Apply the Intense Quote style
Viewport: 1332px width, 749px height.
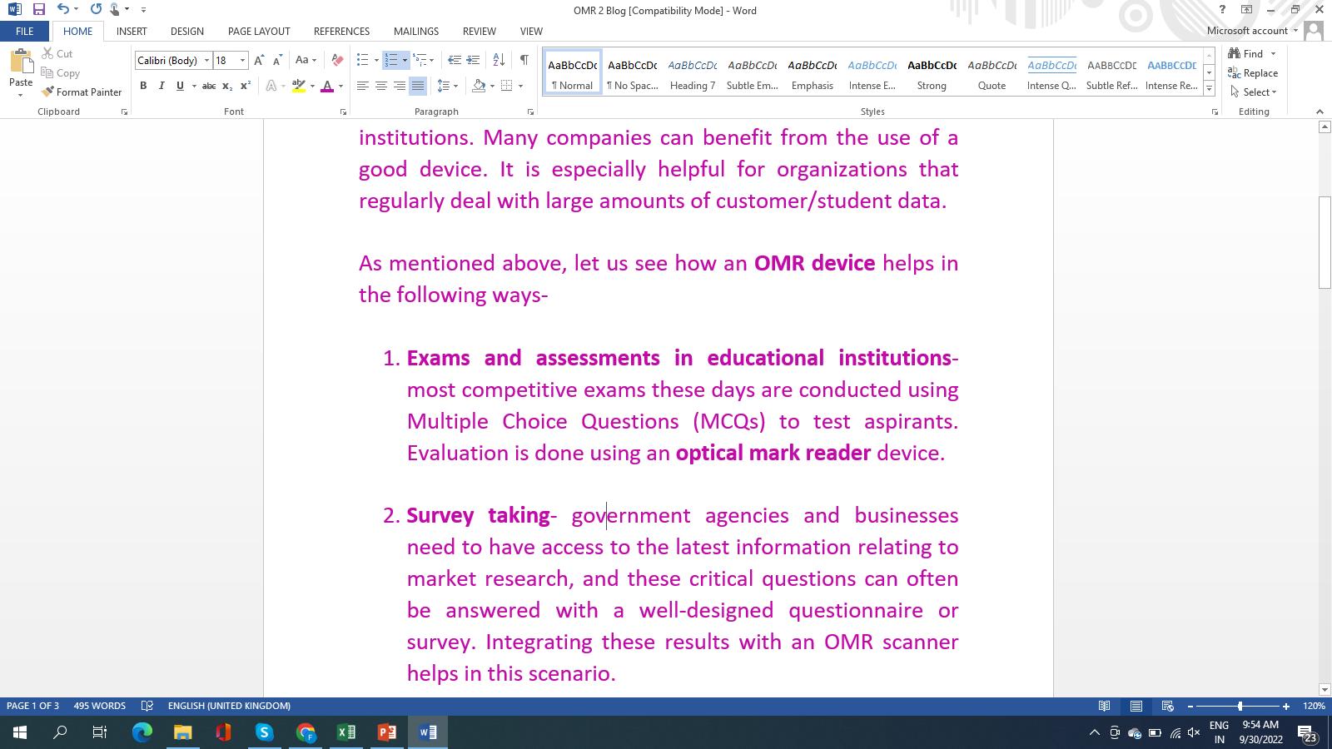(x=1051, y=73)
